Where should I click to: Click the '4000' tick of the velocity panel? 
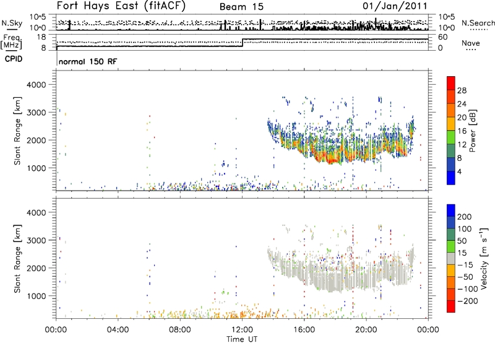(x=36, y=212)
